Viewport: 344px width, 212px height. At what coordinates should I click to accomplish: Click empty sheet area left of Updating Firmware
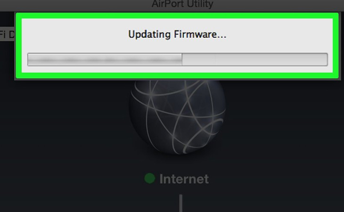[x=74, y=34]
